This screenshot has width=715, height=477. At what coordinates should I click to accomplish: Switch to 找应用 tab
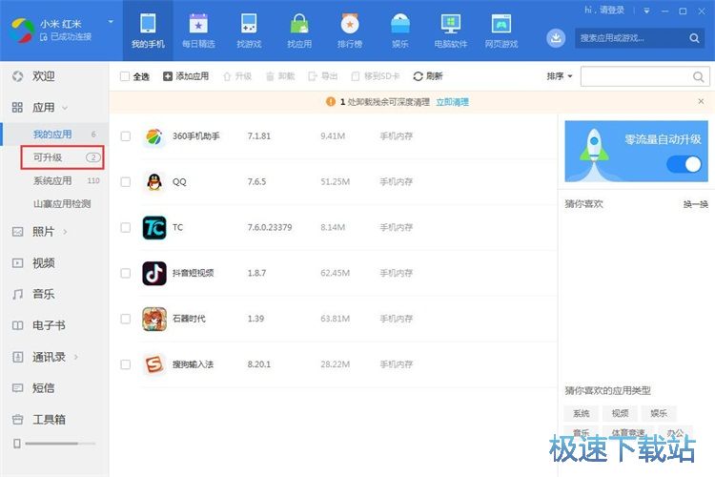click(299, 31)
